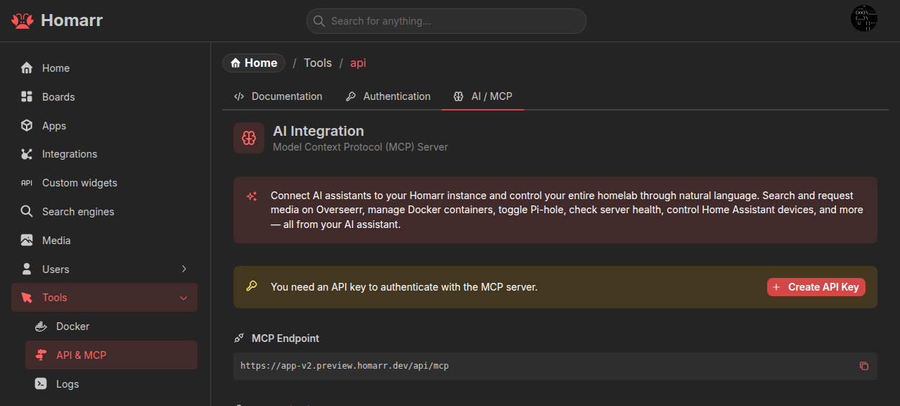
Task: Expand the Users submenu chevron
Action: click(184, 269)
